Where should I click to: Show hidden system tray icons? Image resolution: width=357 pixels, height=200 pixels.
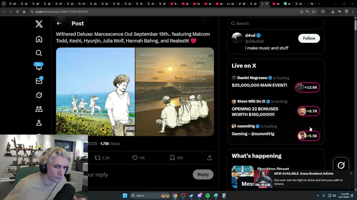(318, 196)
